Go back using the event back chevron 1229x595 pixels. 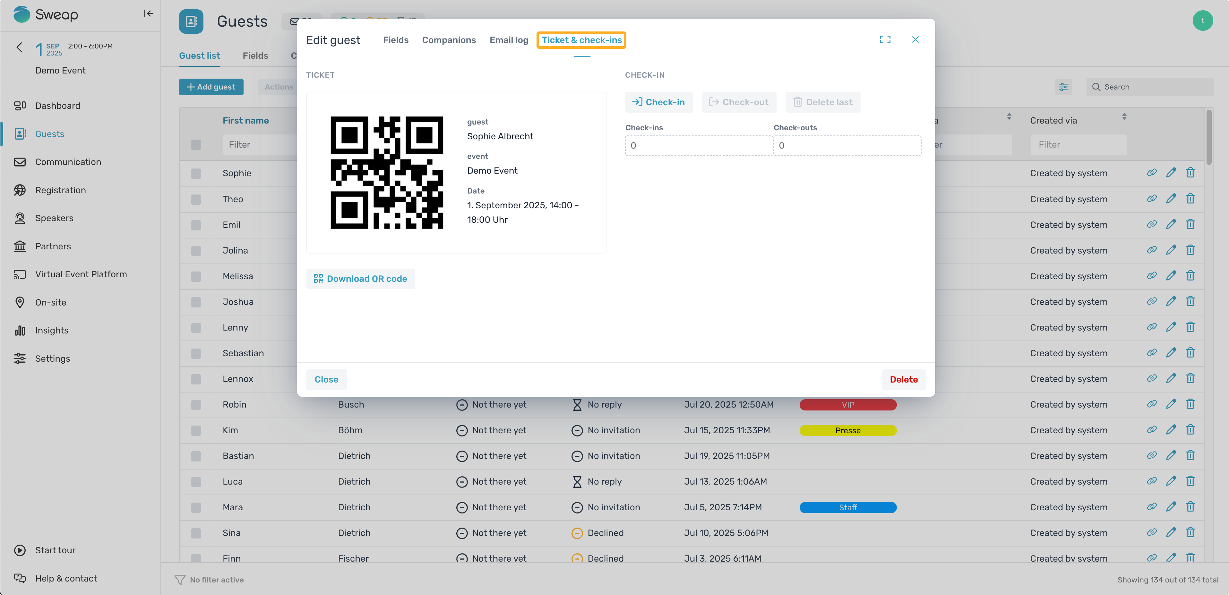tap(19, 47)
